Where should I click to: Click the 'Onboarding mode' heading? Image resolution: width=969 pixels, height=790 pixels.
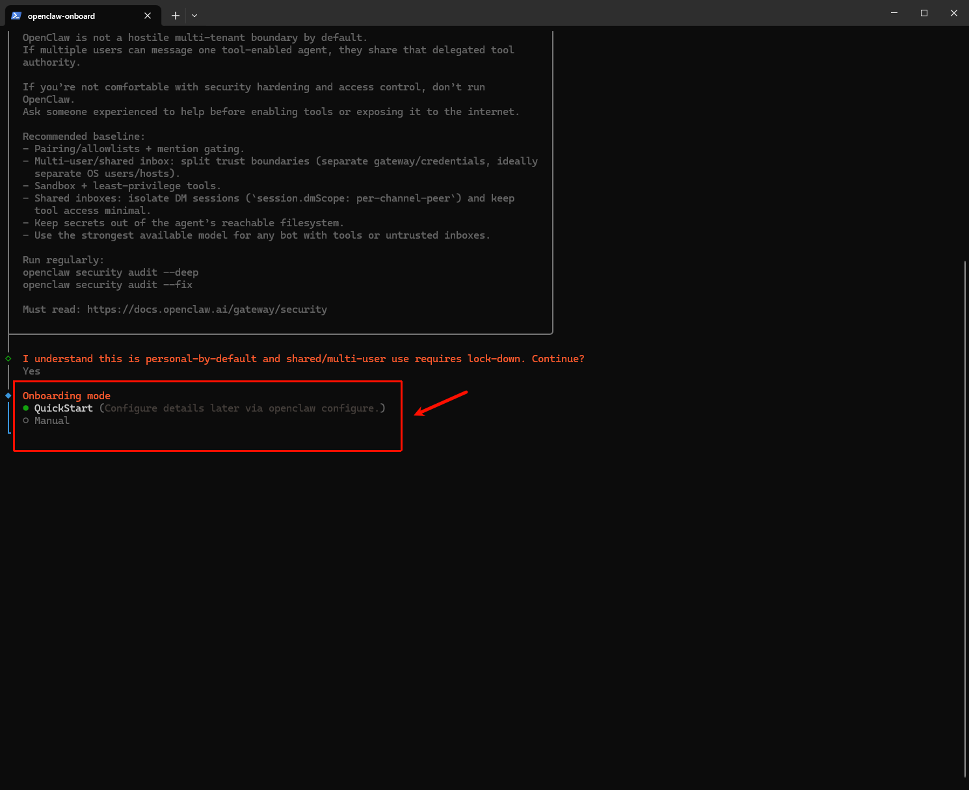pyautogui.click(x=66, y=396)
